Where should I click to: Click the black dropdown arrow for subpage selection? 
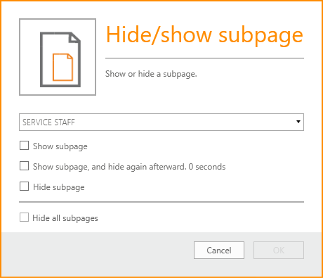point(298,122)
